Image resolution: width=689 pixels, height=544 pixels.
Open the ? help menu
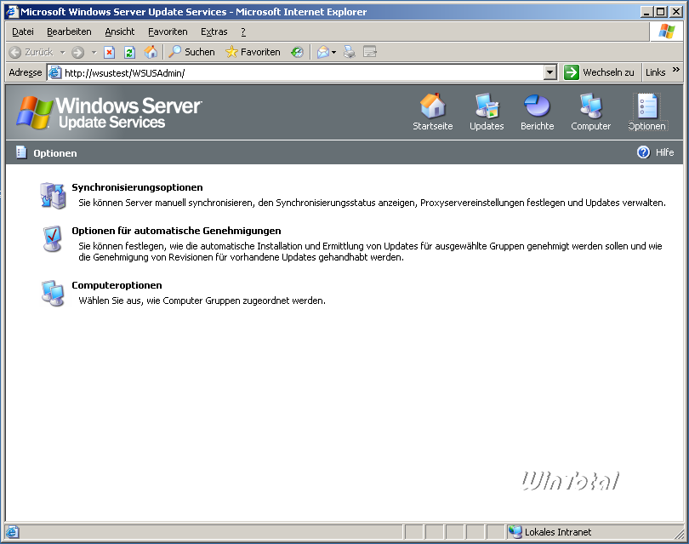[243, 31]
